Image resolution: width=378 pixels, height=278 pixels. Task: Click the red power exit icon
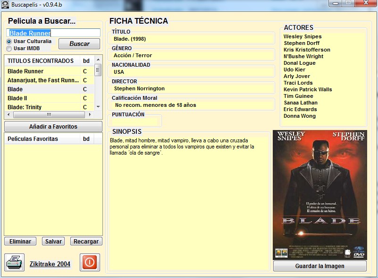[90, 262]
